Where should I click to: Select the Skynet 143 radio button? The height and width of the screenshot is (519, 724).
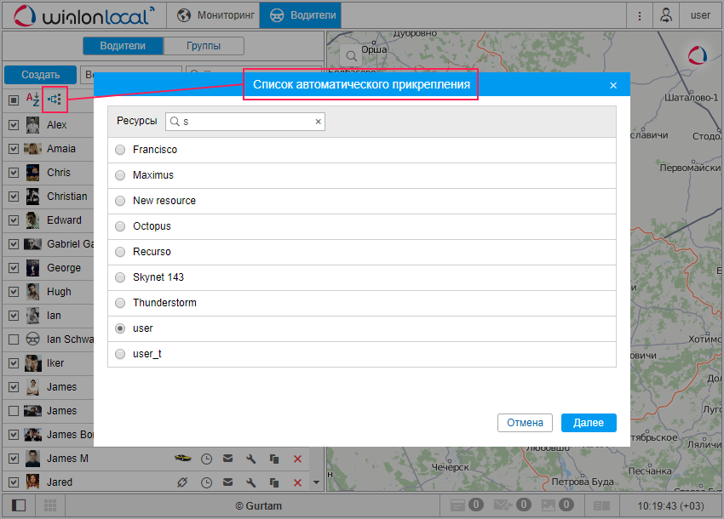(x=120, y=277)
